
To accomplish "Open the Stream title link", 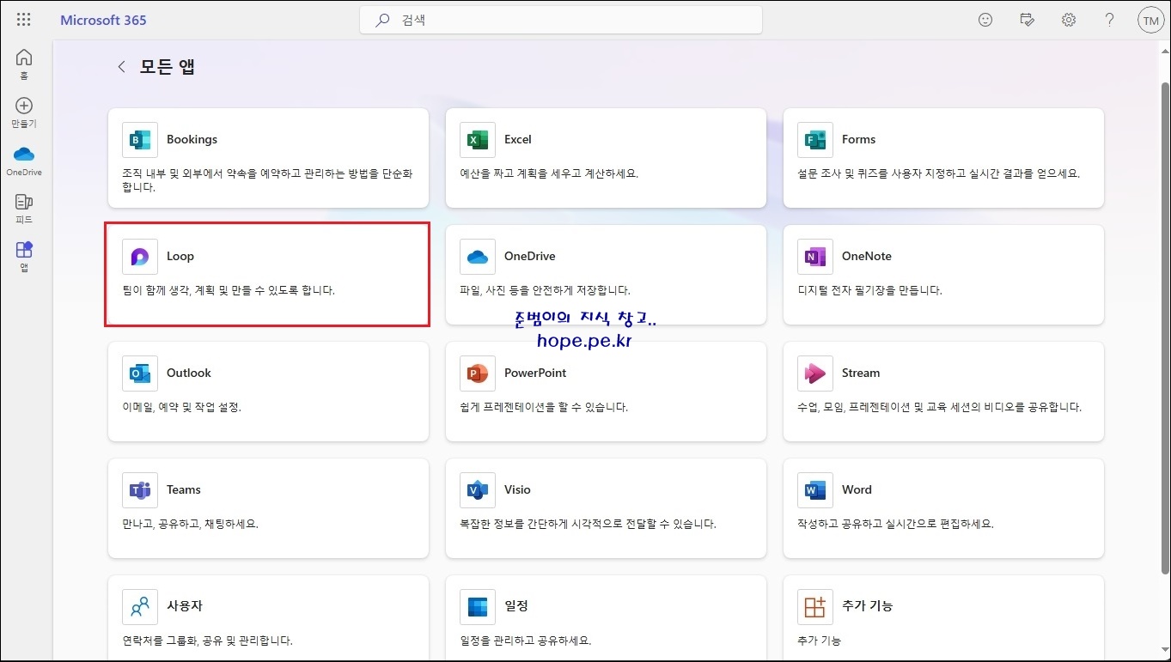I will click(861, 373).
